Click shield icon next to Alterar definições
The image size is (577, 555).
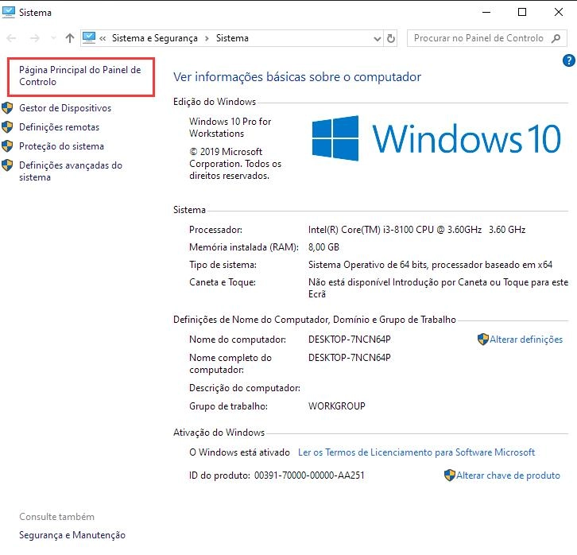pos(482,340)
